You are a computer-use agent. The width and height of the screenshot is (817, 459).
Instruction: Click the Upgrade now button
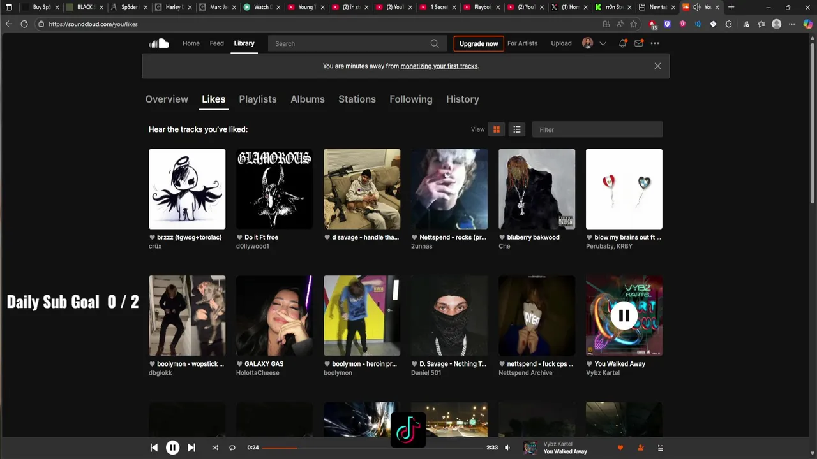479,43
